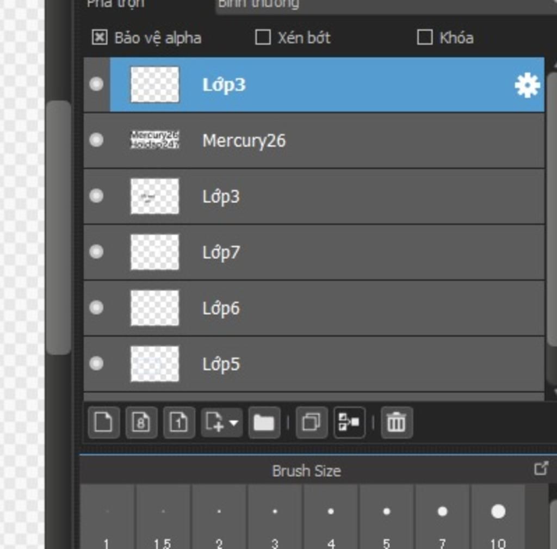557x549 pixels.
Task: Pop out the Brush Size panel
Action: pyautogui.click(x=541, y=468)
